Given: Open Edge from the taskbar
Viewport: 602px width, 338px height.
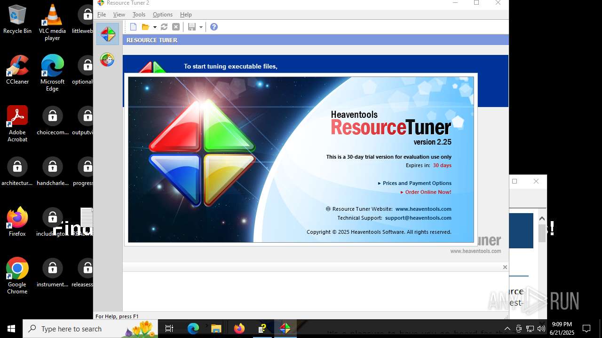Looking at the screenshot, I should click(193, 329).
